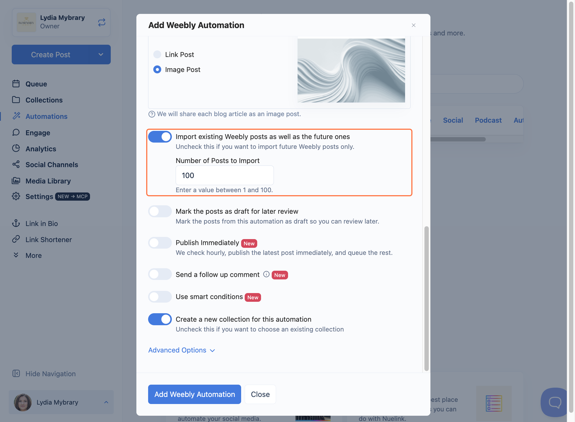575x422 pixels.
Task: Click the Engage chat bubble icon
Action: [x=16, y=132]
